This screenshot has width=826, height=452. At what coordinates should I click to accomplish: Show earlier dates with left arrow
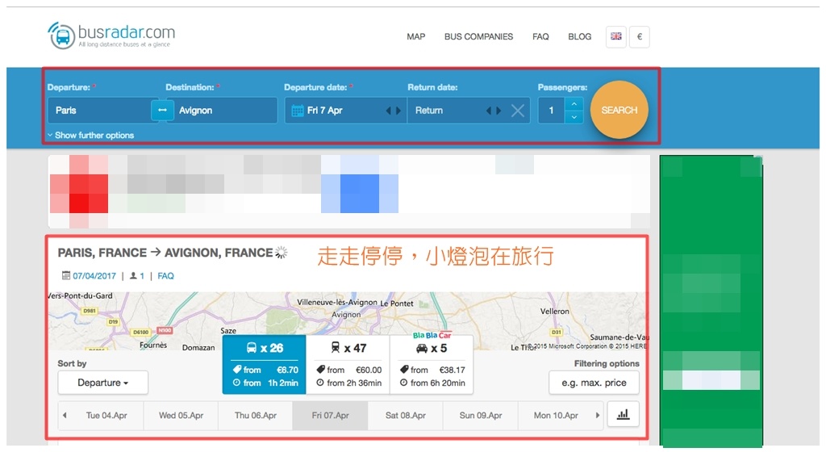coord(65,415)
